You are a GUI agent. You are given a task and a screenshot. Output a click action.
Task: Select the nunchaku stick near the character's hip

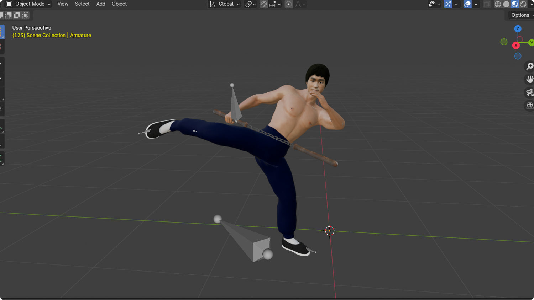pos(315,155)
